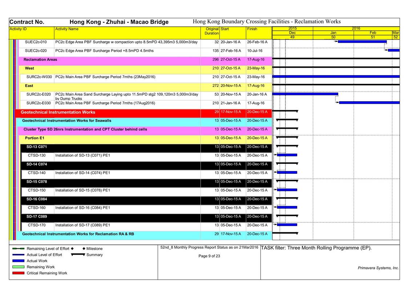Click Installation of SD-14 (C074) PE1 name
This screenshot has height=288, width=408.
(83, 173)
